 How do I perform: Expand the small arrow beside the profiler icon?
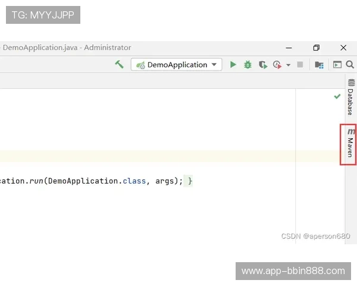[289, 64]
